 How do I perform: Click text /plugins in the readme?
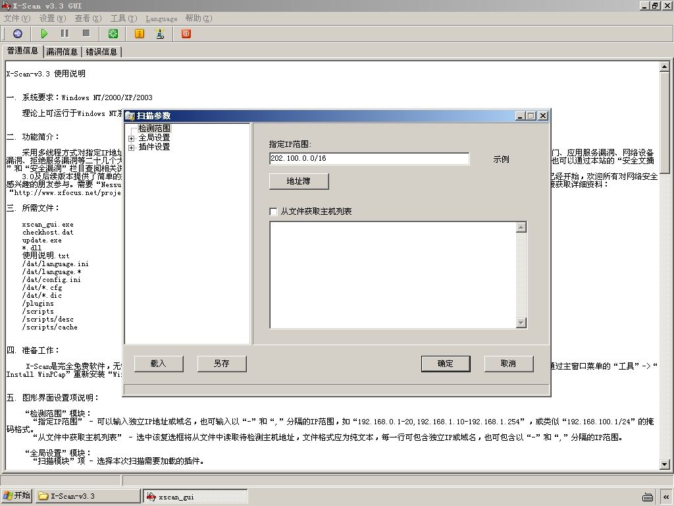pyautogui.click(x=38, y=303)
